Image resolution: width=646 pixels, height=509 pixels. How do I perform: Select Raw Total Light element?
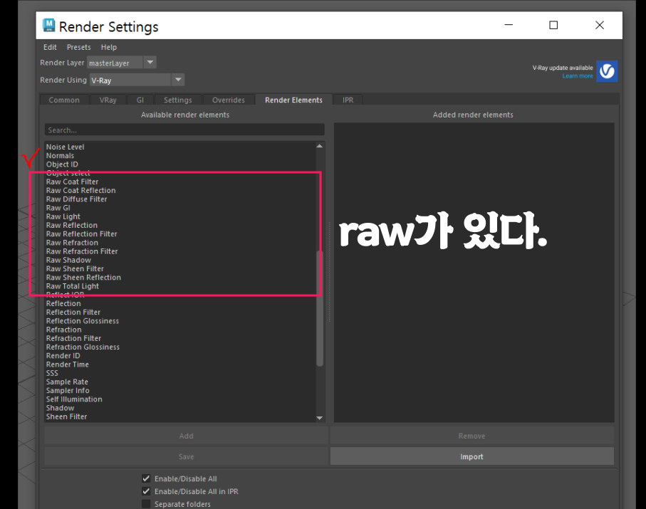[73, 286]
